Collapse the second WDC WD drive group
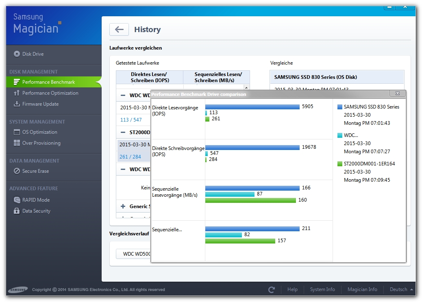The height and width of the screenshot is (302, 422). click(123, 169)
